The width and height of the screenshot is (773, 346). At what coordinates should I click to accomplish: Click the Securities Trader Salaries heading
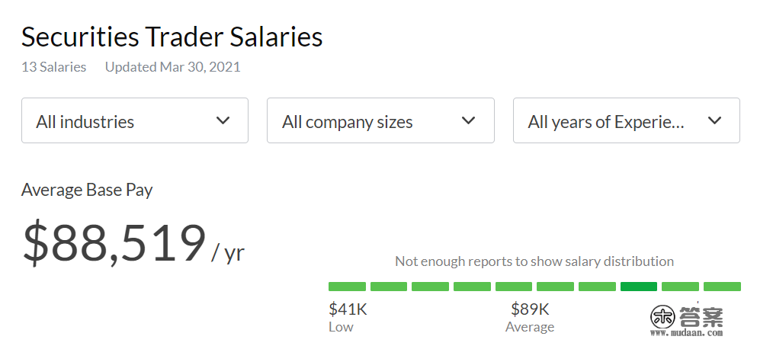[x=172, y=37]
